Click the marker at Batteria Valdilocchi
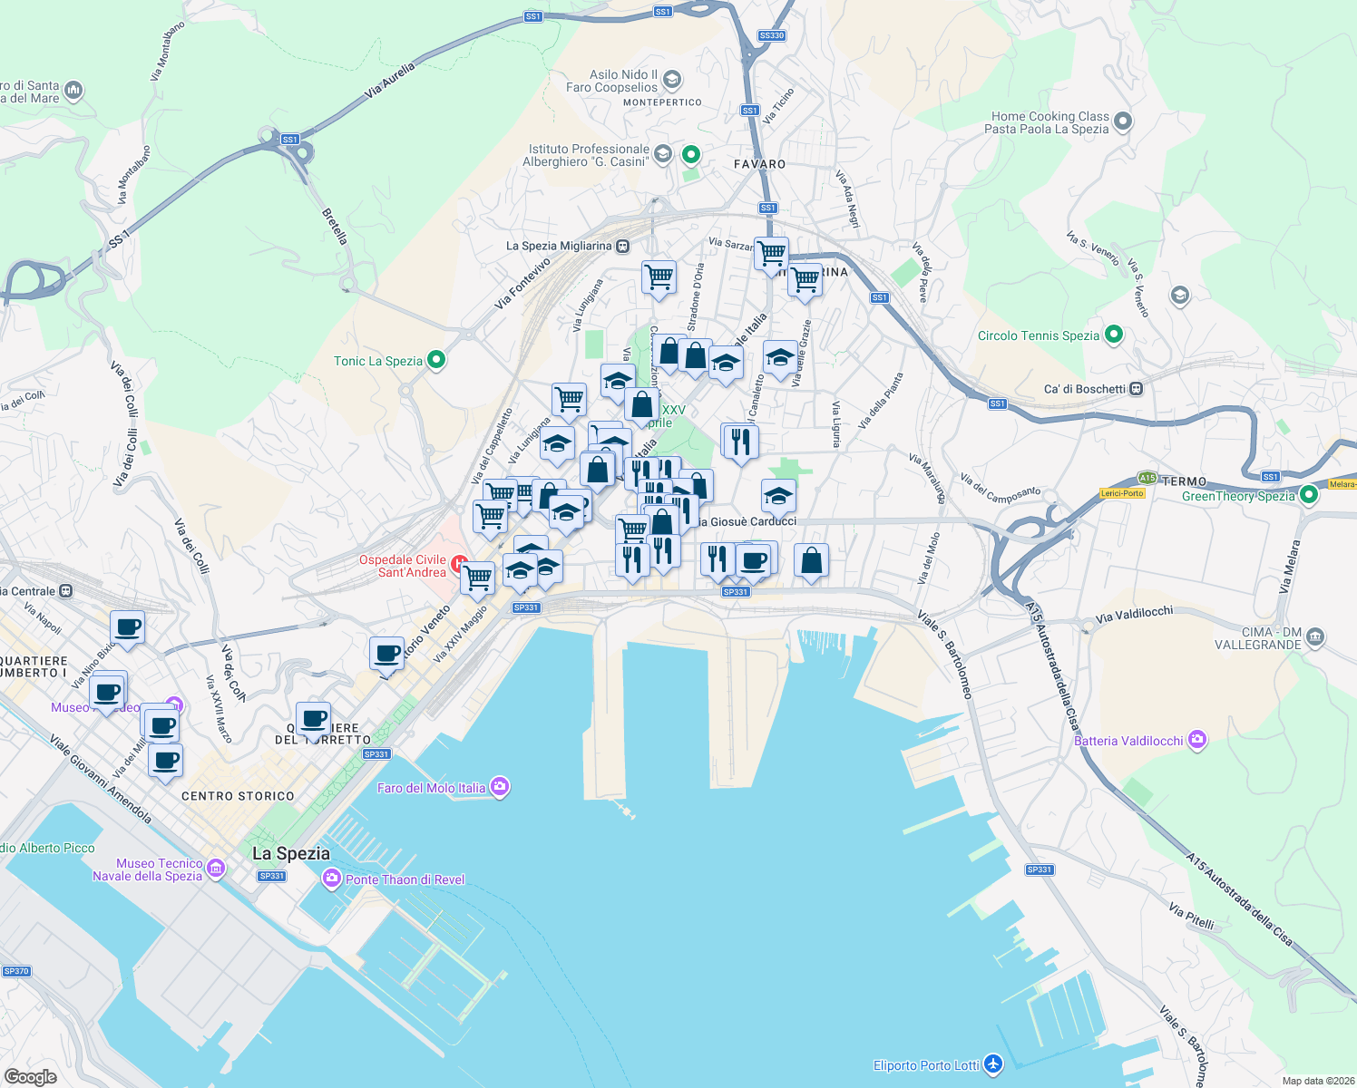The height and width of the screenshot is (1088, 1357). tap(1197, 740)
